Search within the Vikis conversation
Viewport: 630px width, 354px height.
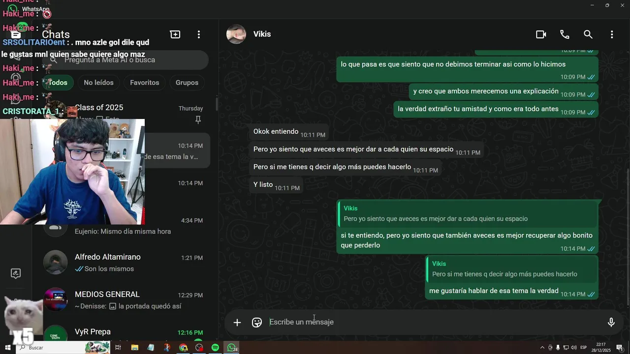[x=588, y=34]
